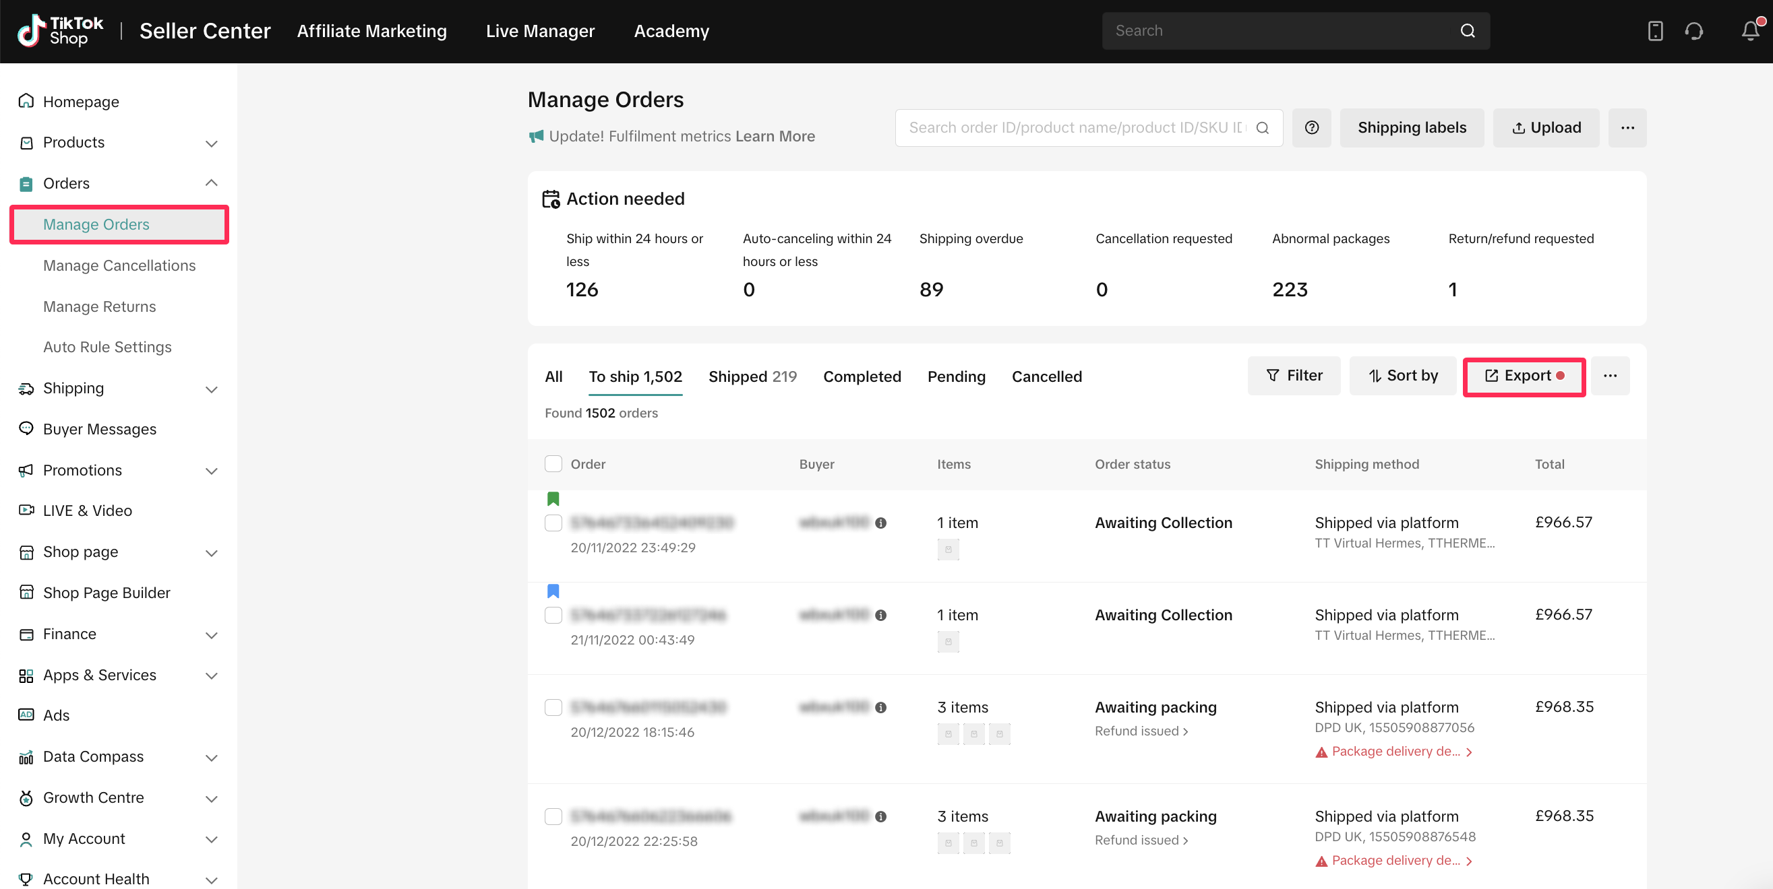Open the Cancelled orders tab
Screen dimensions: 1773x889
click(x=1046, y=376)
